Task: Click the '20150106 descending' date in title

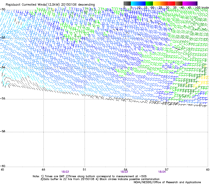Action: point(78,5)
